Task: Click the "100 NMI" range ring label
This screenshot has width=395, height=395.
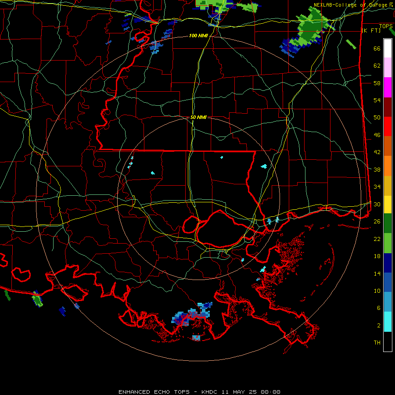Action: coord(198,36)
